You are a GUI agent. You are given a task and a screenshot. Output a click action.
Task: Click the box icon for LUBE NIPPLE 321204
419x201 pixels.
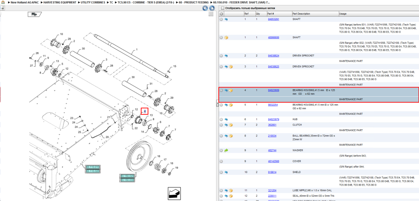coord(230,190)
